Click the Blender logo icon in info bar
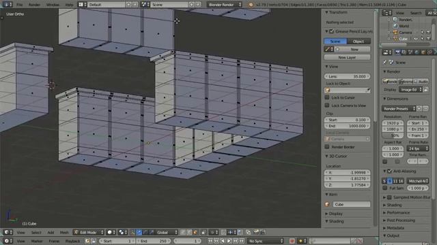The width and height of the screenshot is (437, 245). tap(251, 5)
